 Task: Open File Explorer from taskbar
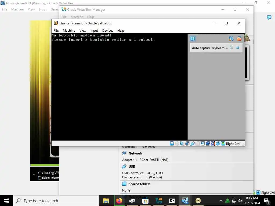pyautogui.click(x=106, y=201)
